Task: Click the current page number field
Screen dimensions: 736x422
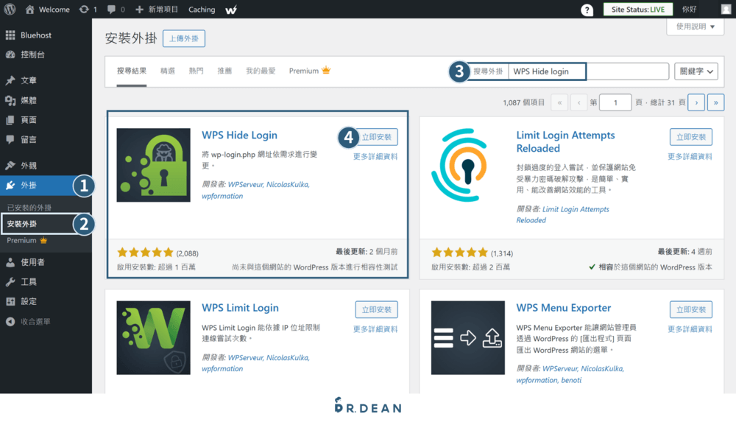Action: (x=615, y=102)
